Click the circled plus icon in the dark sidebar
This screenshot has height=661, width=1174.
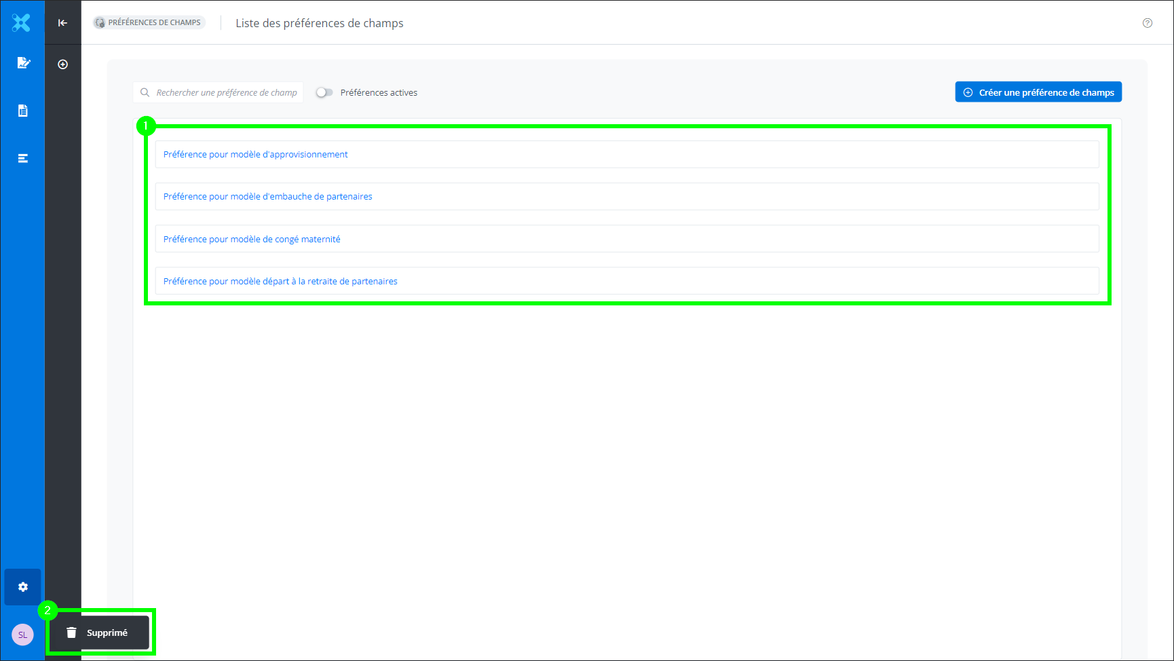tap(62, 64)
